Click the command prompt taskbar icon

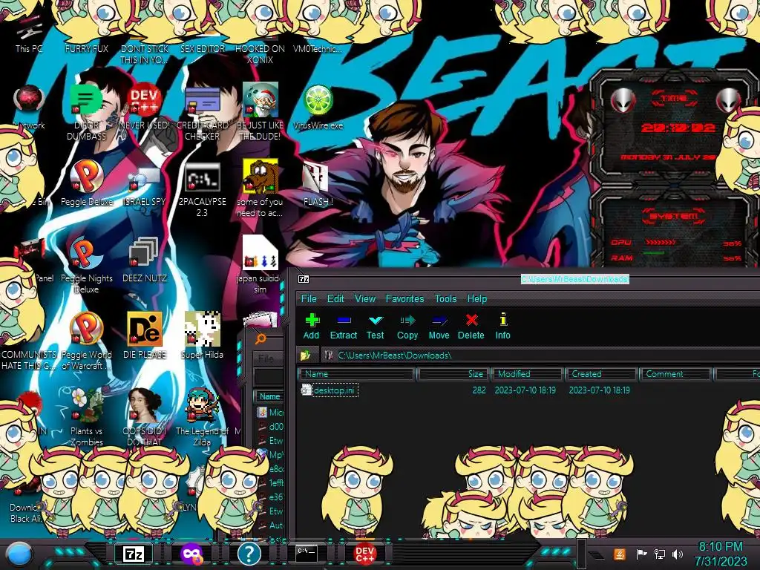pyautogui.click(x=307, y=553)
